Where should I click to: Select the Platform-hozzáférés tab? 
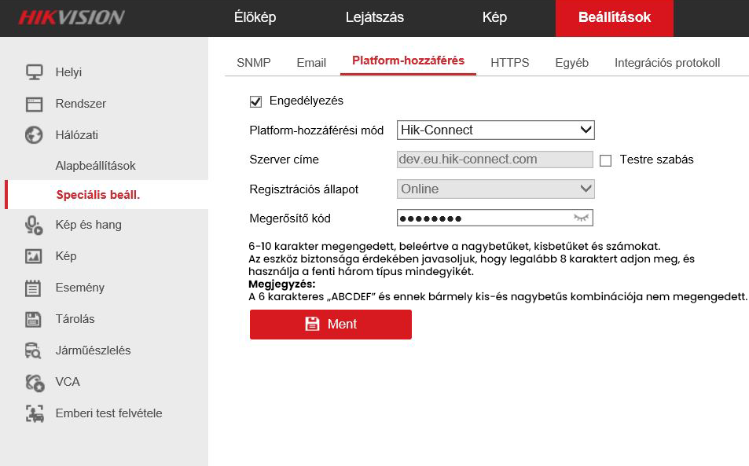(x=408, y=61)
